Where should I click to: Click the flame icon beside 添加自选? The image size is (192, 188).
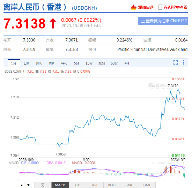133,7
